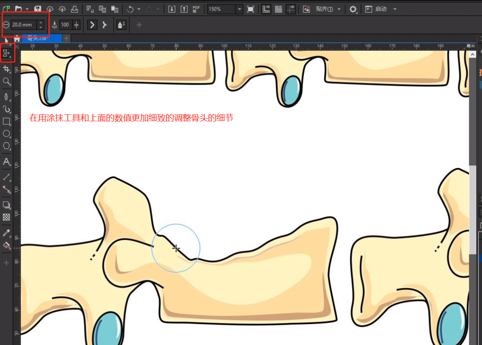
Task: Select the Pick tool
Action: pos(6,40)
